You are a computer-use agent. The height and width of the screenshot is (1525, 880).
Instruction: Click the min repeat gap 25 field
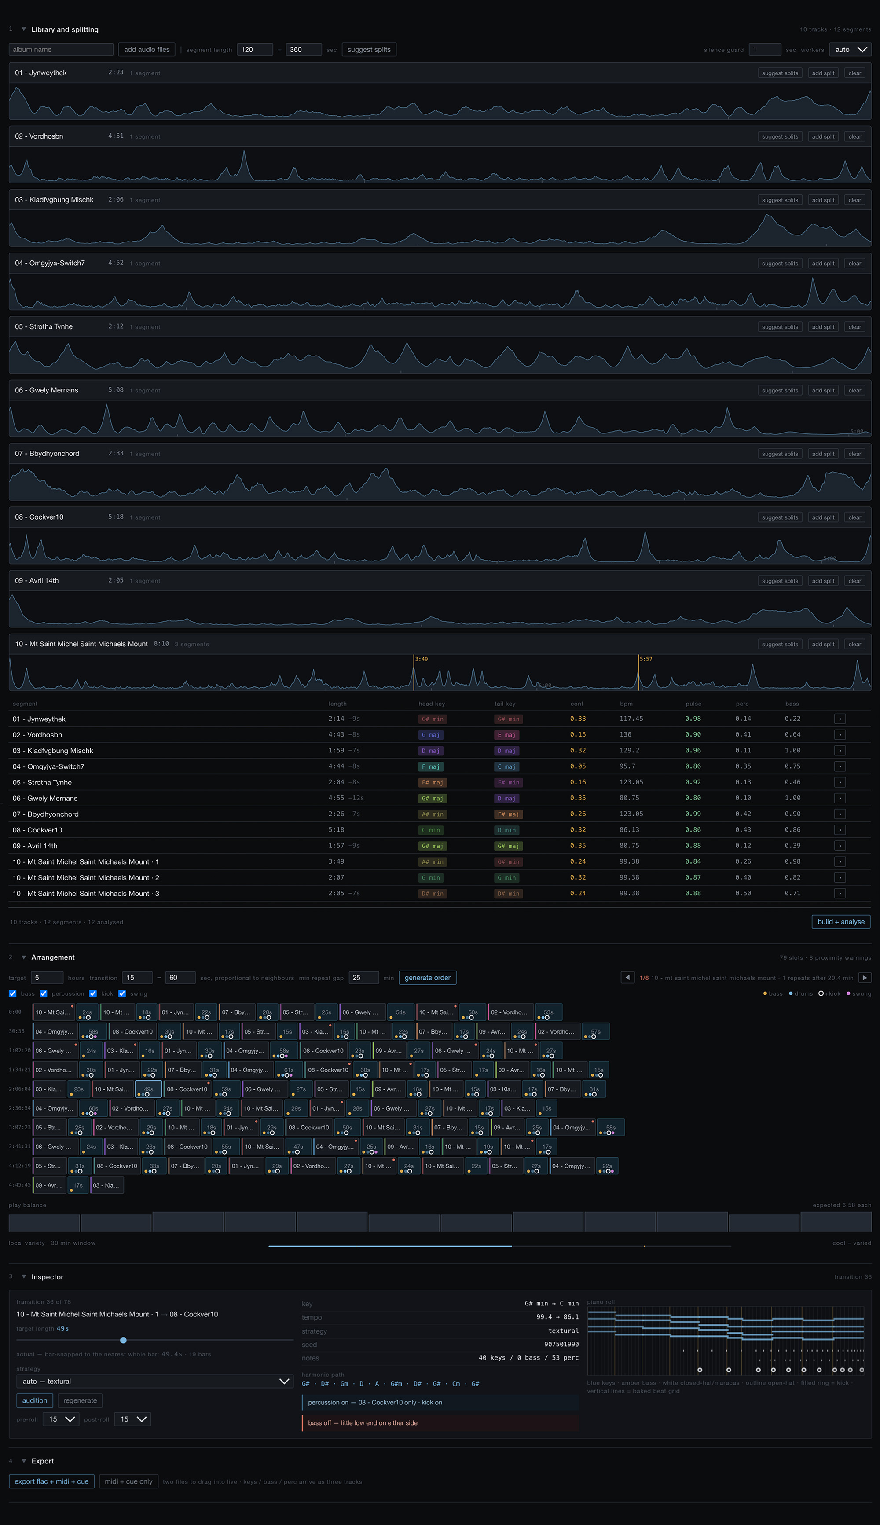(364, 978)
